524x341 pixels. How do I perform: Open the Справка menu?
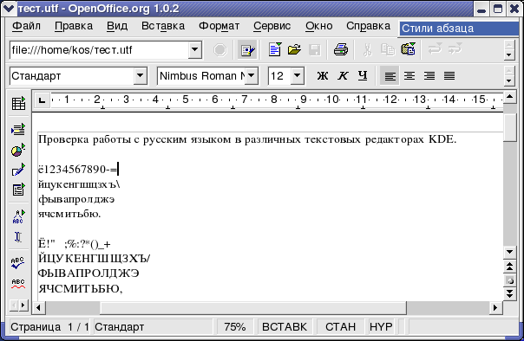point(368,26)
